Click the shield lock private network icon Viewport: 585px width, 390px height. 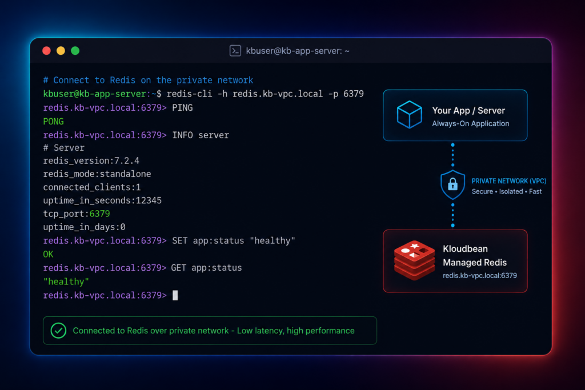pyautogui.click(x=452, y=184)
